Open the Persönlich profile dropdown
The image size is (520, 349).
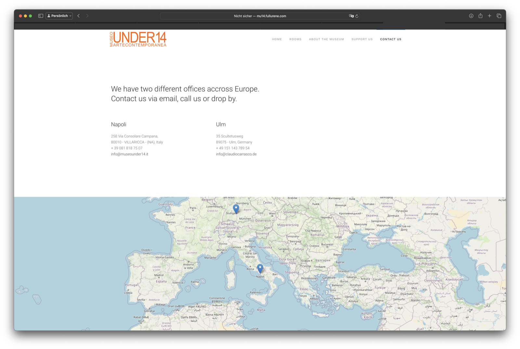click(59, 16)
